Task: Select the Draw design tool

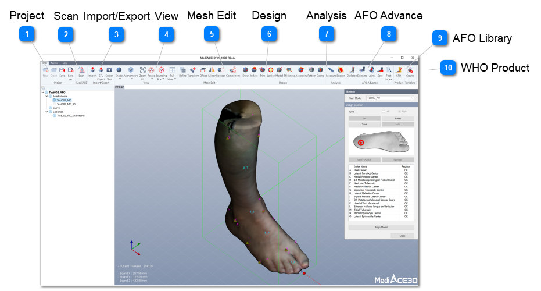Action: (246, 72)
